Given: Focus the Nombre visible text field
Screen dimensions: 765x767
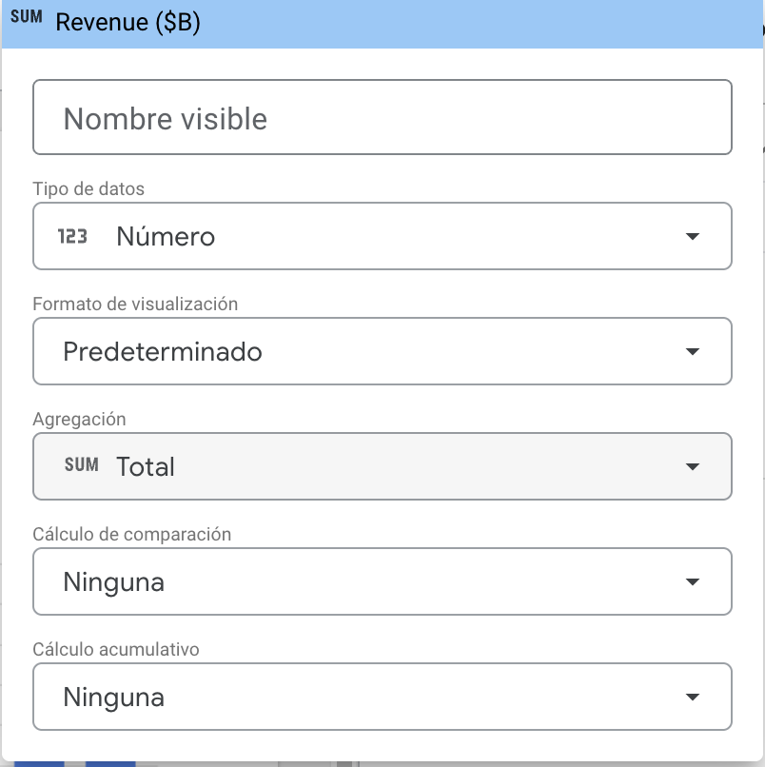Looking at the screenshot, I should coord(381,119).
